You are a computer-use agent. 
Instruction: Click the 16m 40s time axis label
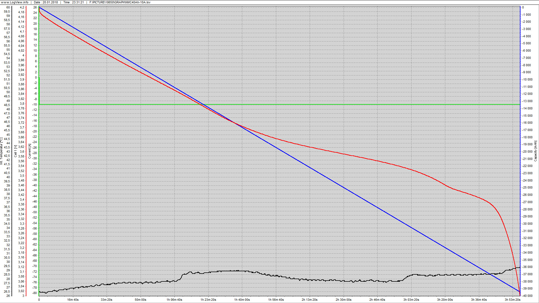tap(73, 300)
